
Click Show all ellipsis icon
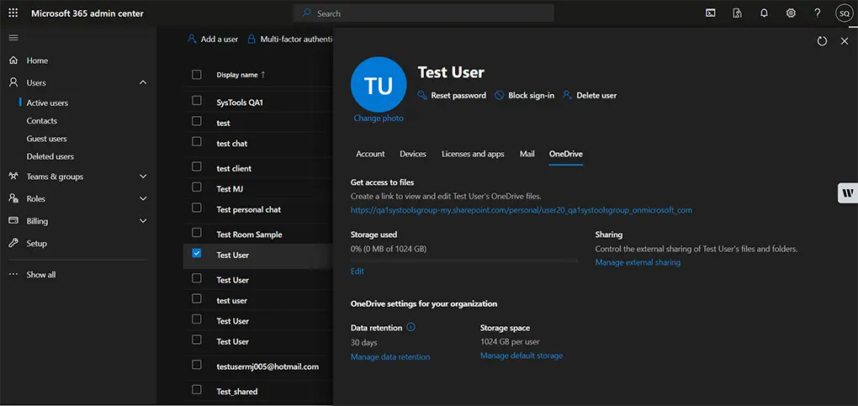tap(13, 274)
